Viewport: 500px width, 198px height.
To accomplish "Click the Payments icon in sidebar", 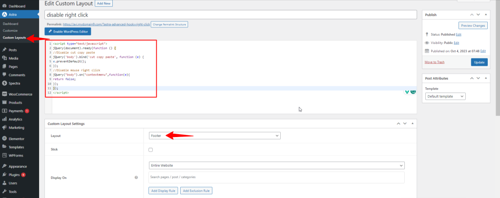I will [4, 111].
